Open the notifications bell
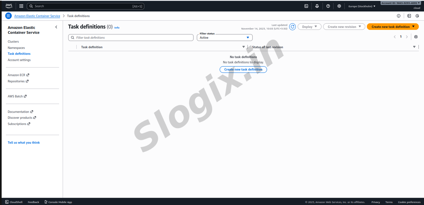The width and height of the screenshot is (424, 205). (317, 6)
